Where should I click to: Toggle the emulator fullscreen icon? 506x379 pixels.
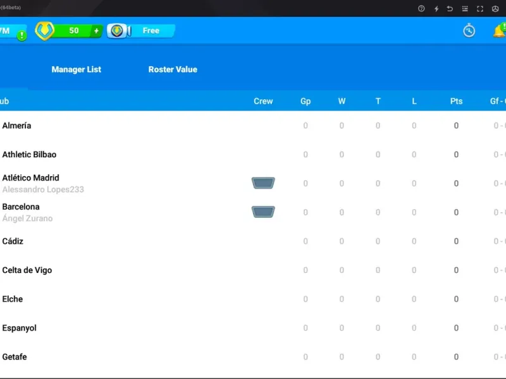point(480,9)
